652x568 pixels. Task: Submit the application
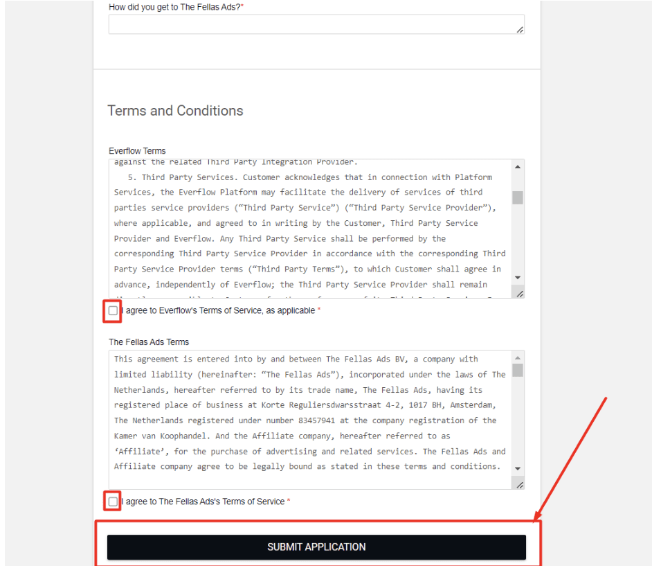click(316, 547)
